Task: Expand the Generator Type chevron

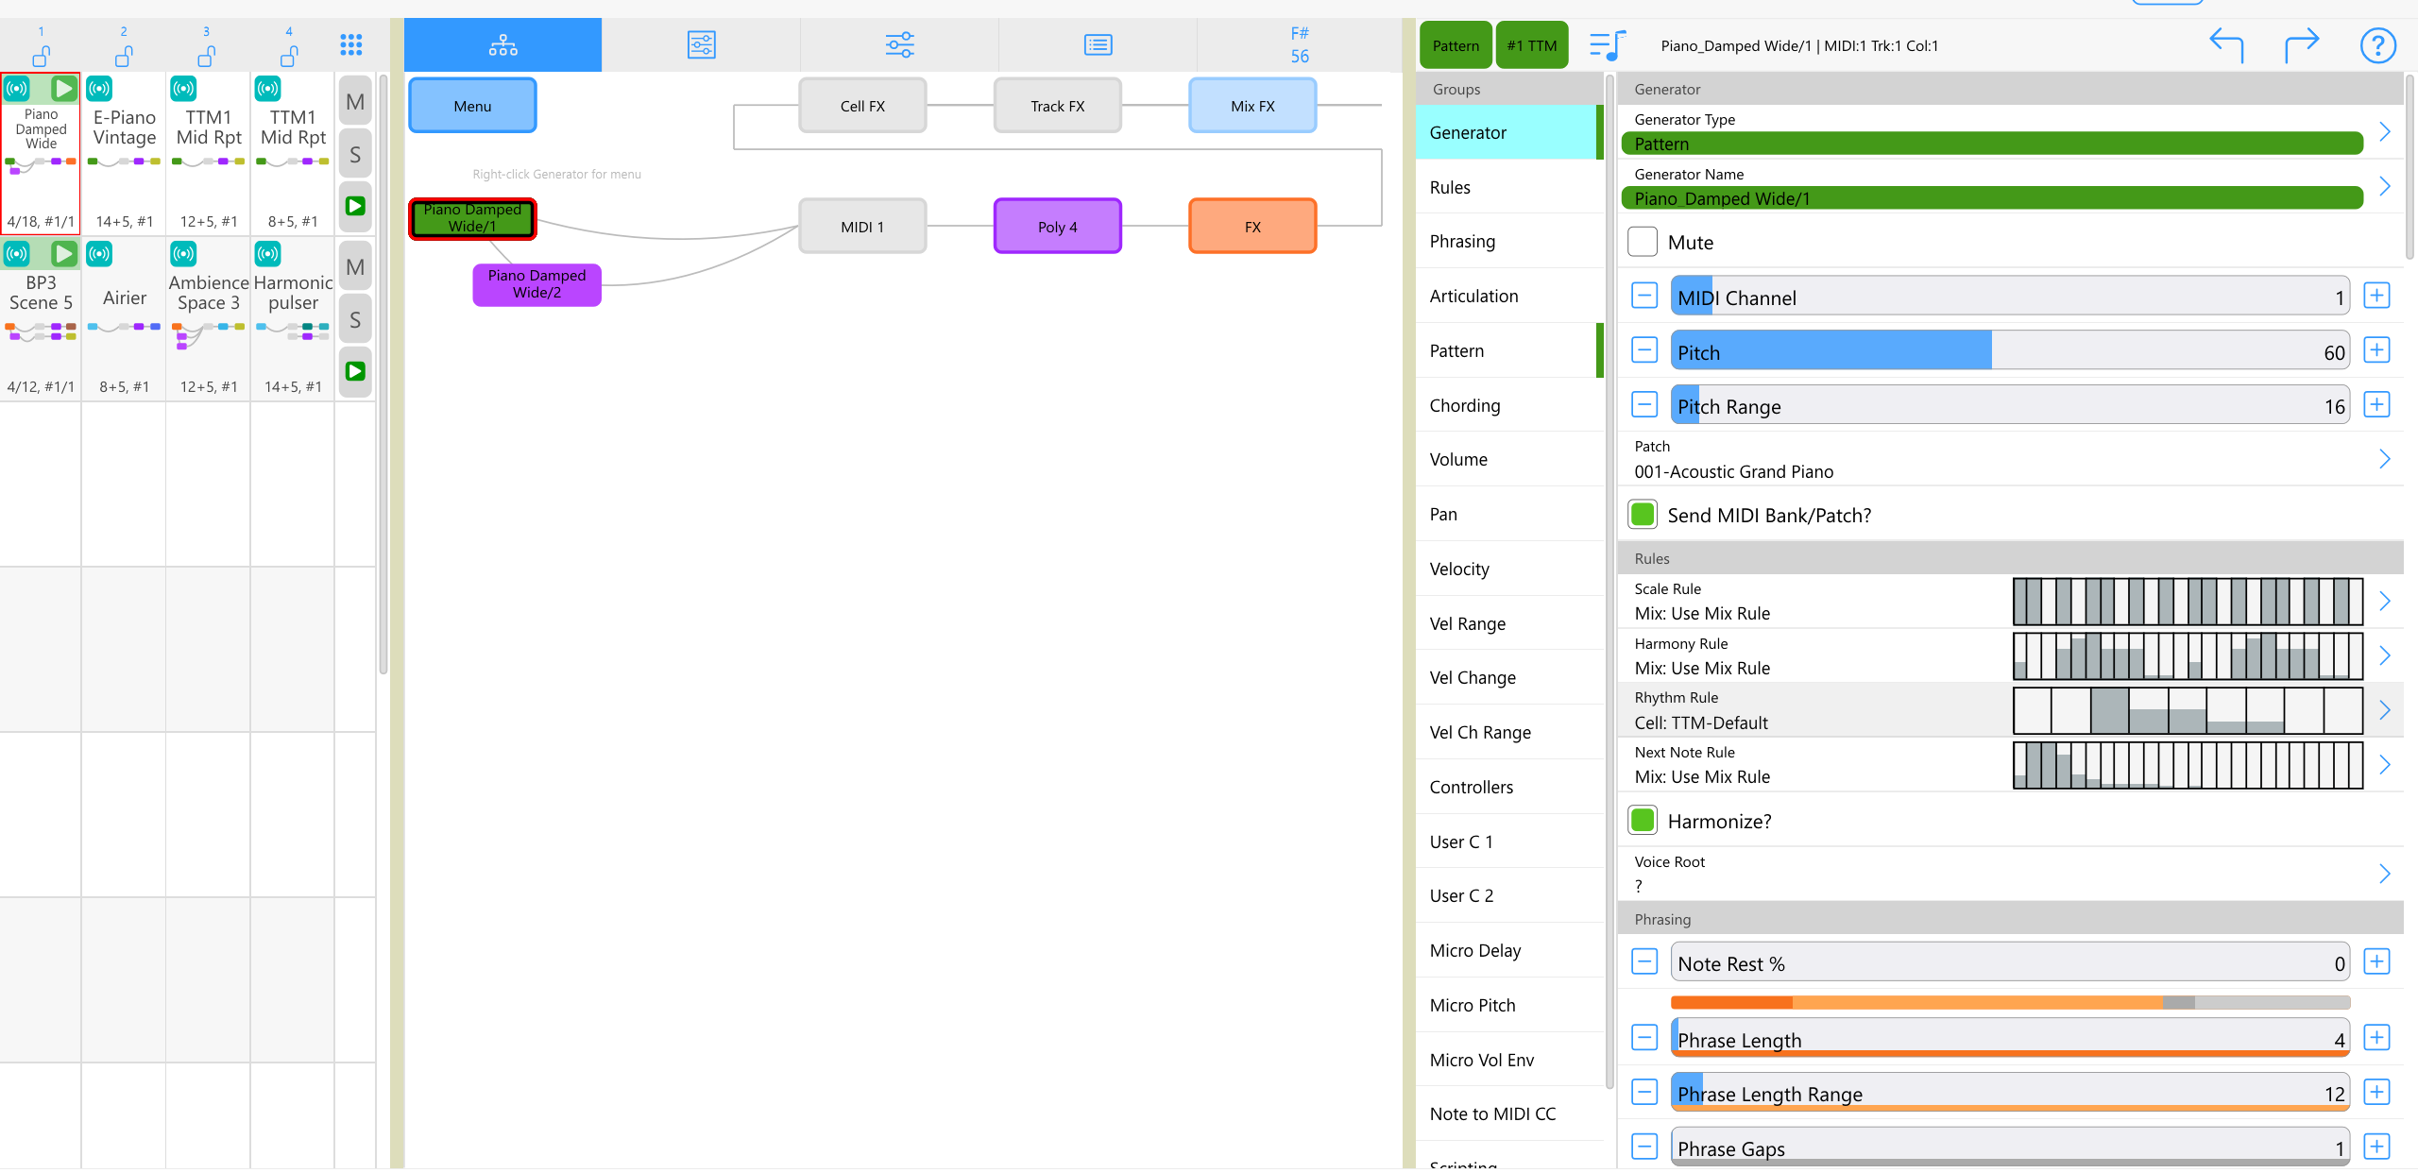Action: (x=2384, y=132)
